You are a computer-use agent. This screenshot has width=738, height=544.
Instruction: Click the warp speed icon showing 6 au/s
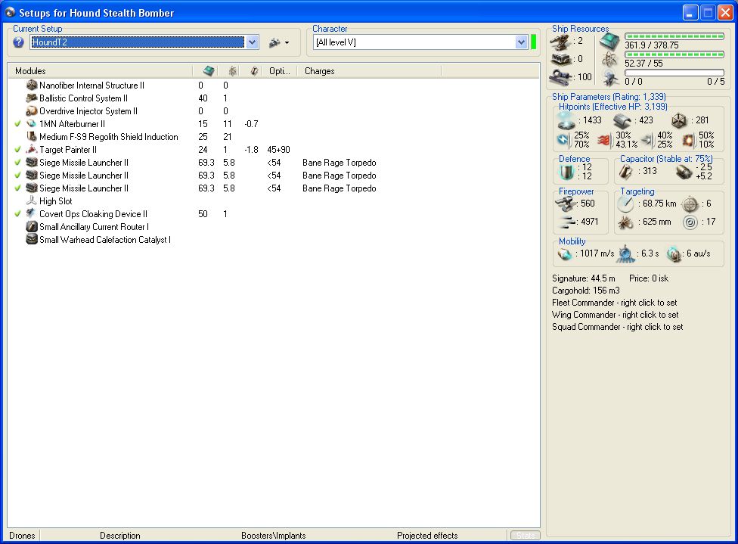click(x=674, y=254)
